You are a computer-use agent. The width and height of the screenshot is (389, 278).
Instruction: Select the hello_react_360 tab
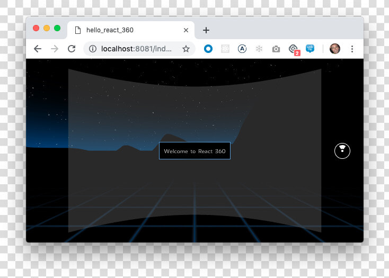(131, 30)
